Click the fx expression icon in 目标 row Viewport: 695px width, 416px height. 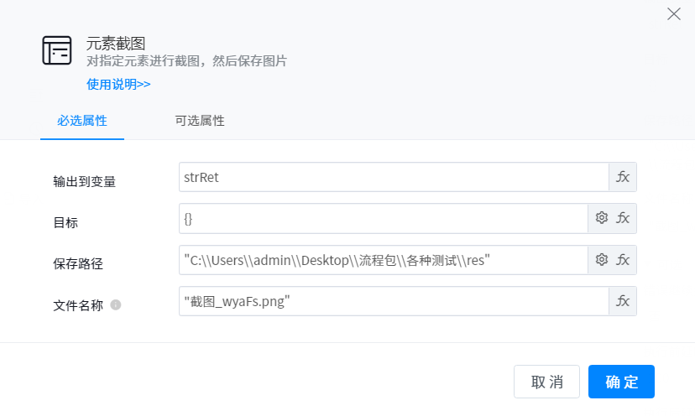623,218
